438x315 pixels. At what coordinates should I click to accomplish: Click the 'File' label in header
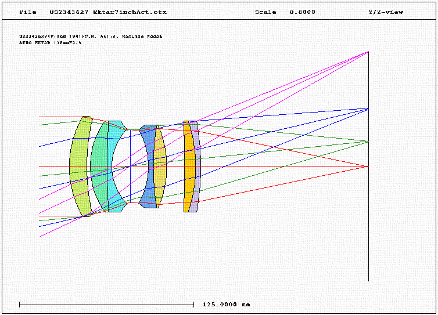pos(28,12)
